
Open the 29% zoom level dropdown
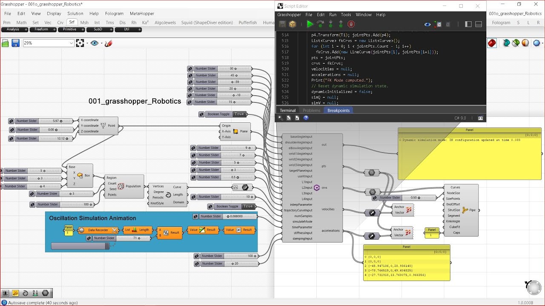tap(71, 43)
